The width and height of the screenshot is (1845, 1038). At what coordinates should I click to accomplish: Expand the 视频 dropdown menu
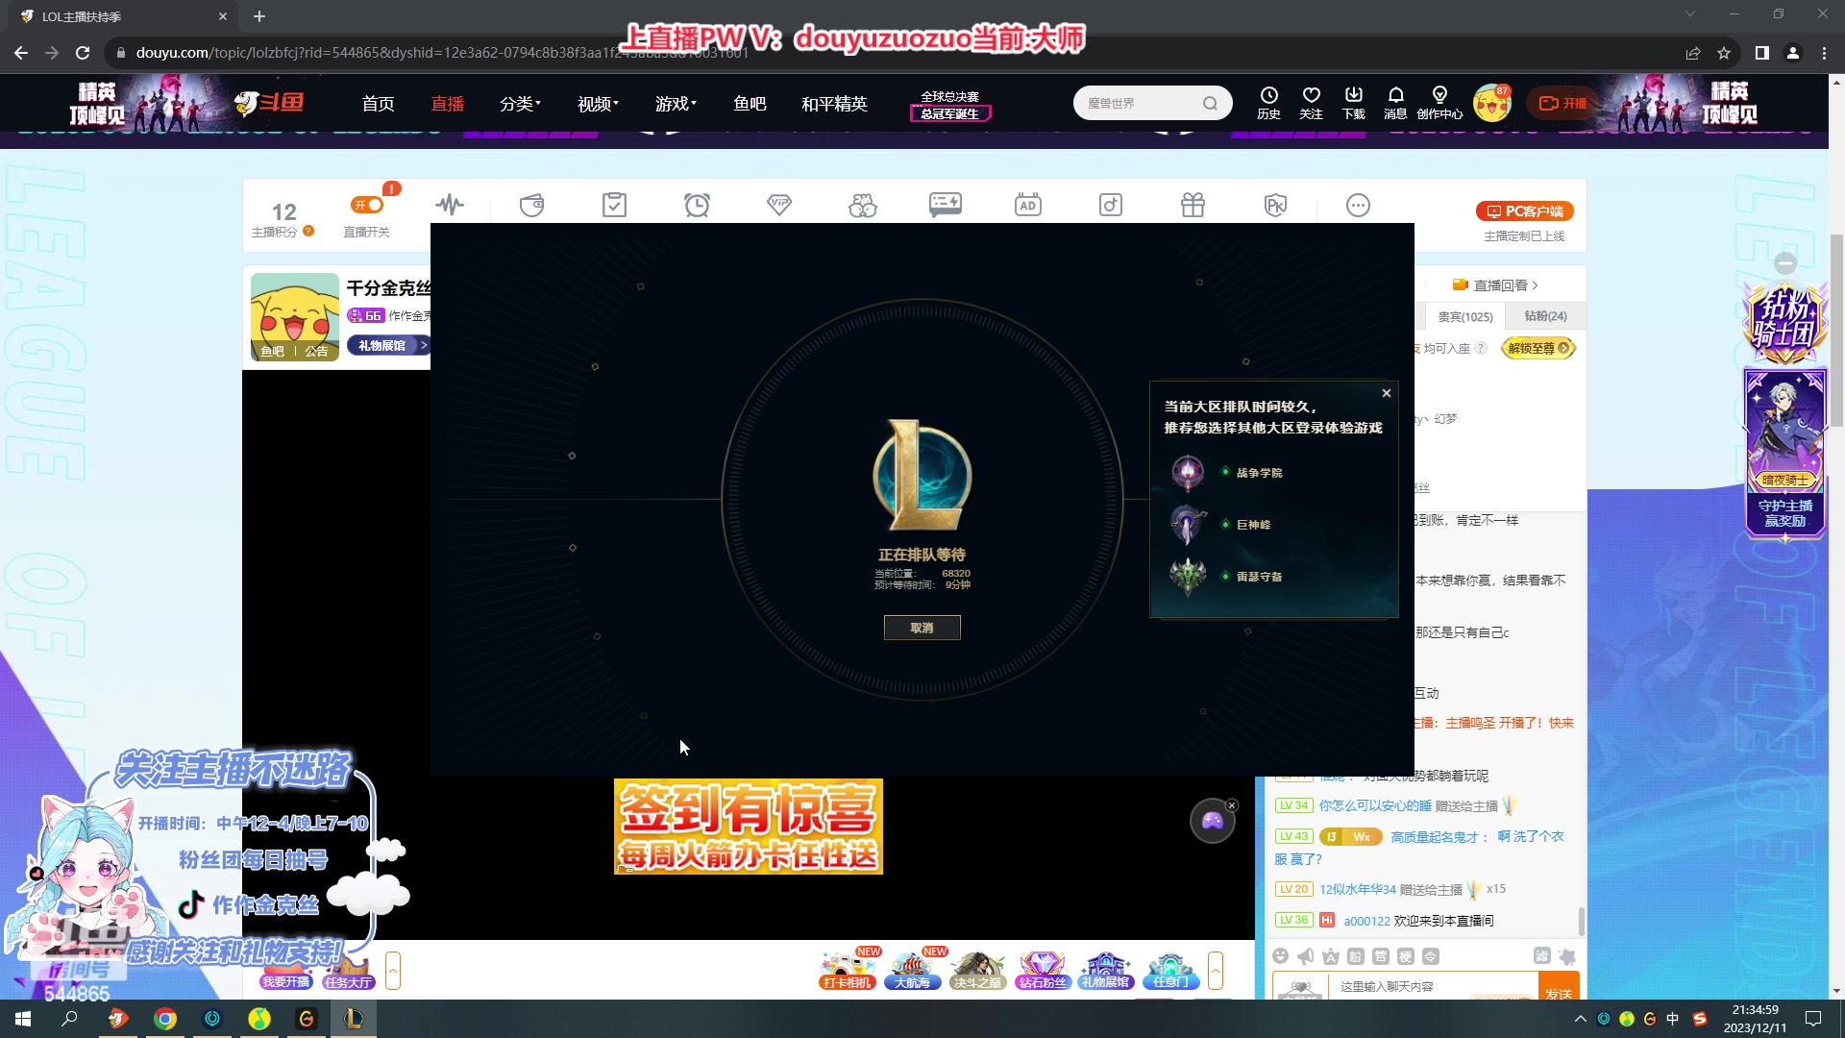click(x=598, y=104)
